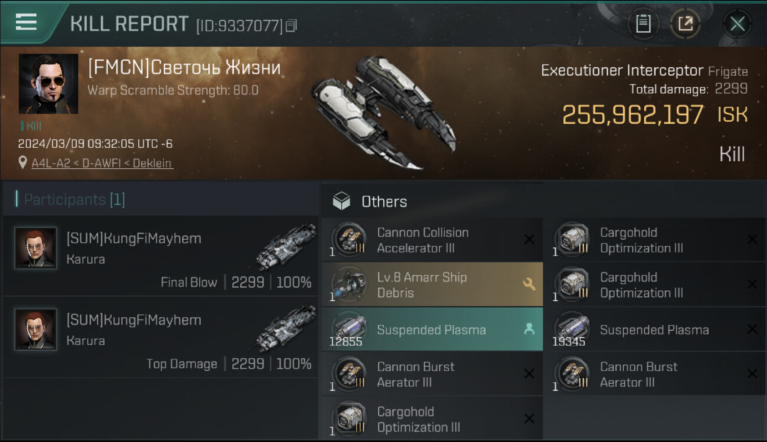This screenshot has width=767, height=442.
Task: Select the Top Damage participant entry
Action: point(160,337)
